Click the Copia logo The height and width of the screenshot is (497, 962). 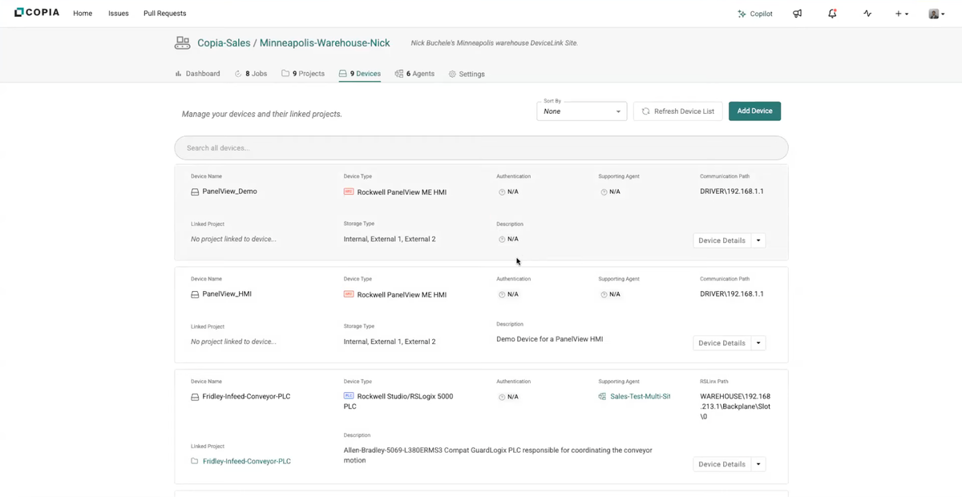[37, 13]
